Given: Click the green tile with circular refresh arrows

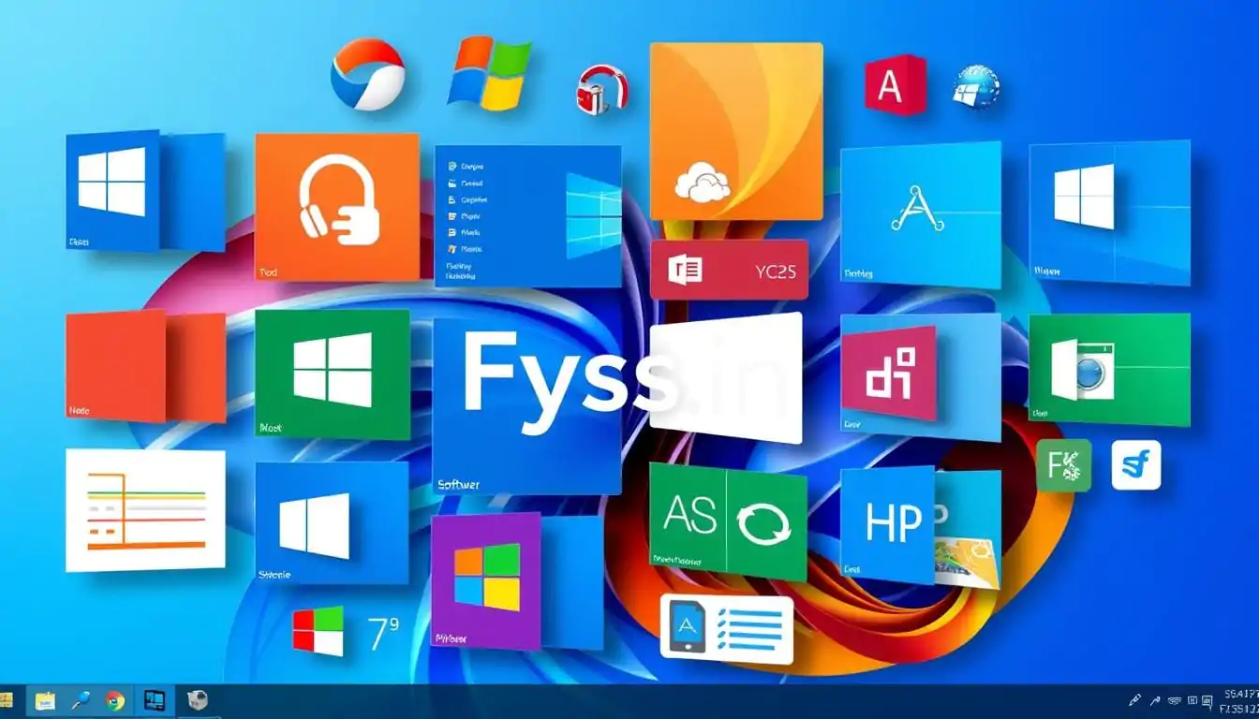Looking at the screenshot, I should tap(767, 526).
